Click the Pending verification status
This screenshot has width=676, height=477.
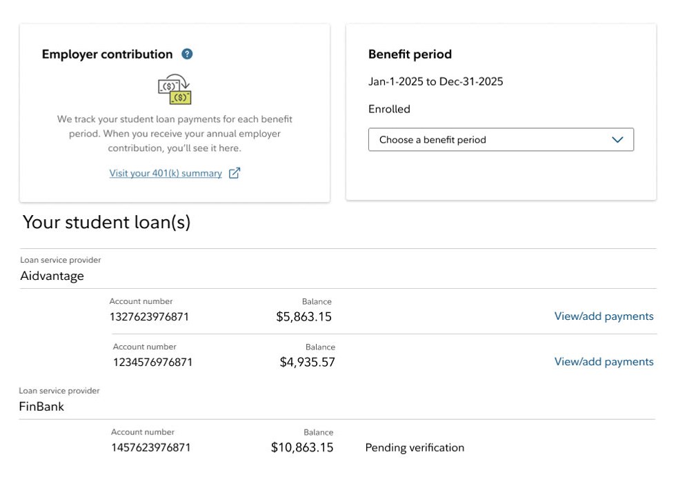pos(415,447)
